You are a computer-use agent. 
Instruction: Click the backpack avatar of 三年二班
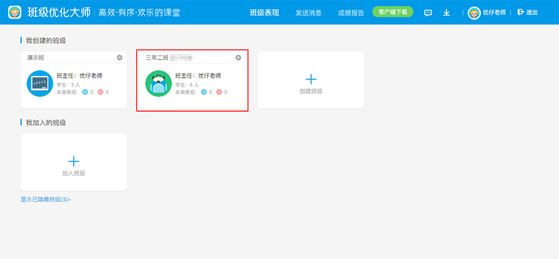(159, 83)
